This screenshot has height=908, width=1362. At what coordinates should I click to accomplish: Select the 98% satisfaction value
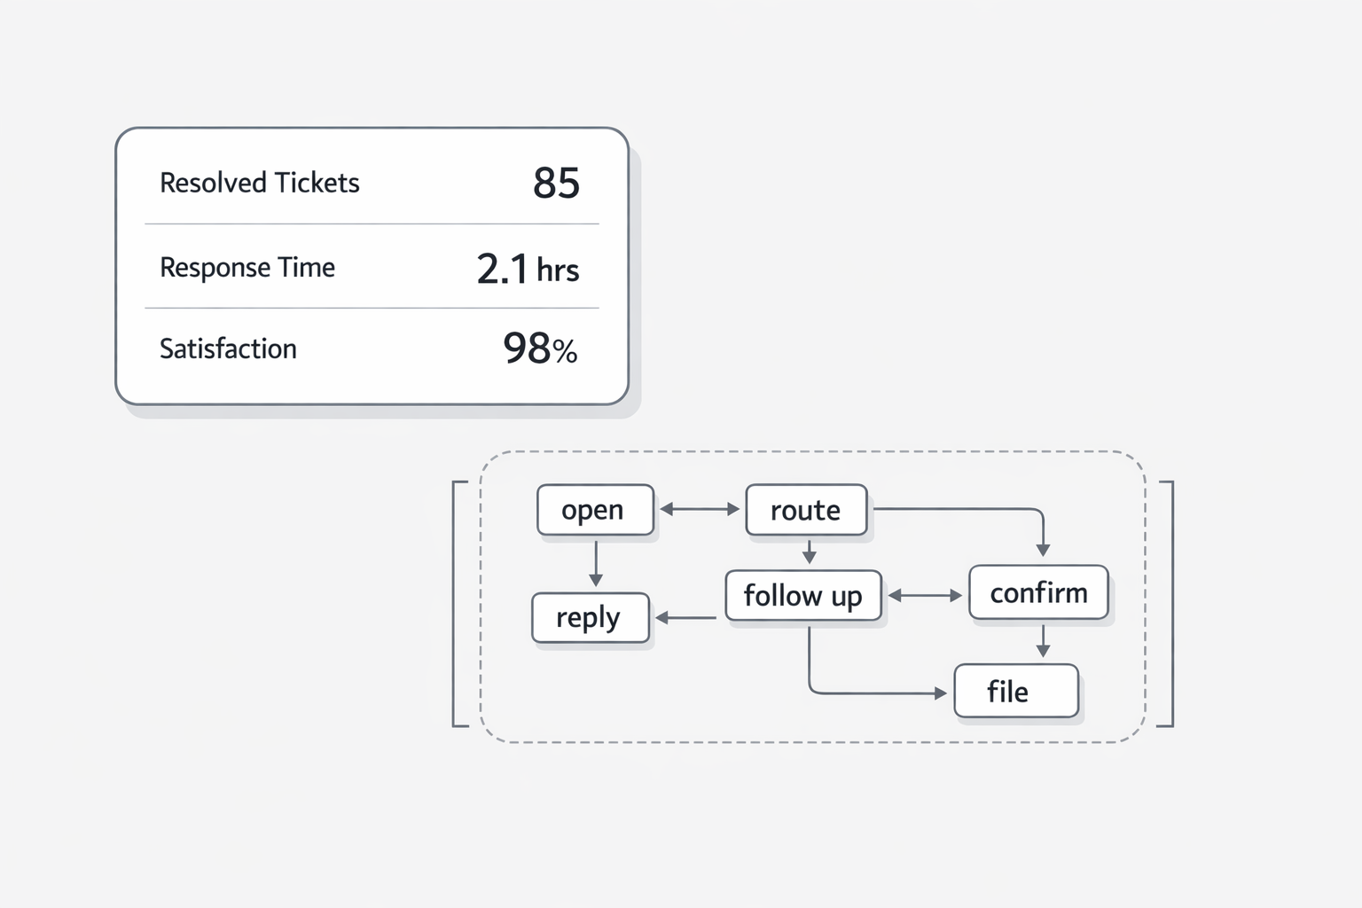[x=540, y=348]
